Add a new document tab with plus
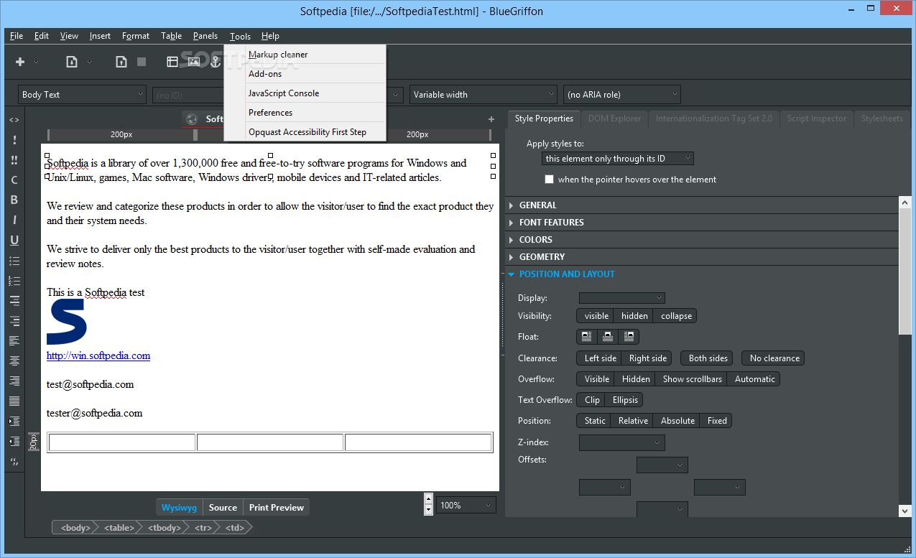Image resolution: width=916 pixels, height=558 pixels. [491, 119]
